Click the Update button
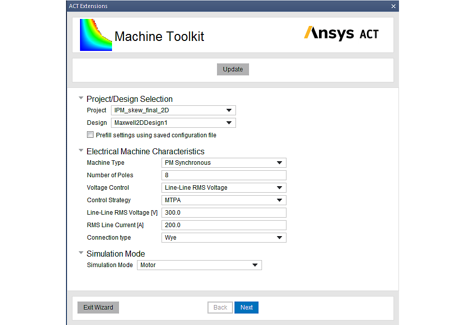Viewport: 465px width, 325px height. tap(233, 69)
